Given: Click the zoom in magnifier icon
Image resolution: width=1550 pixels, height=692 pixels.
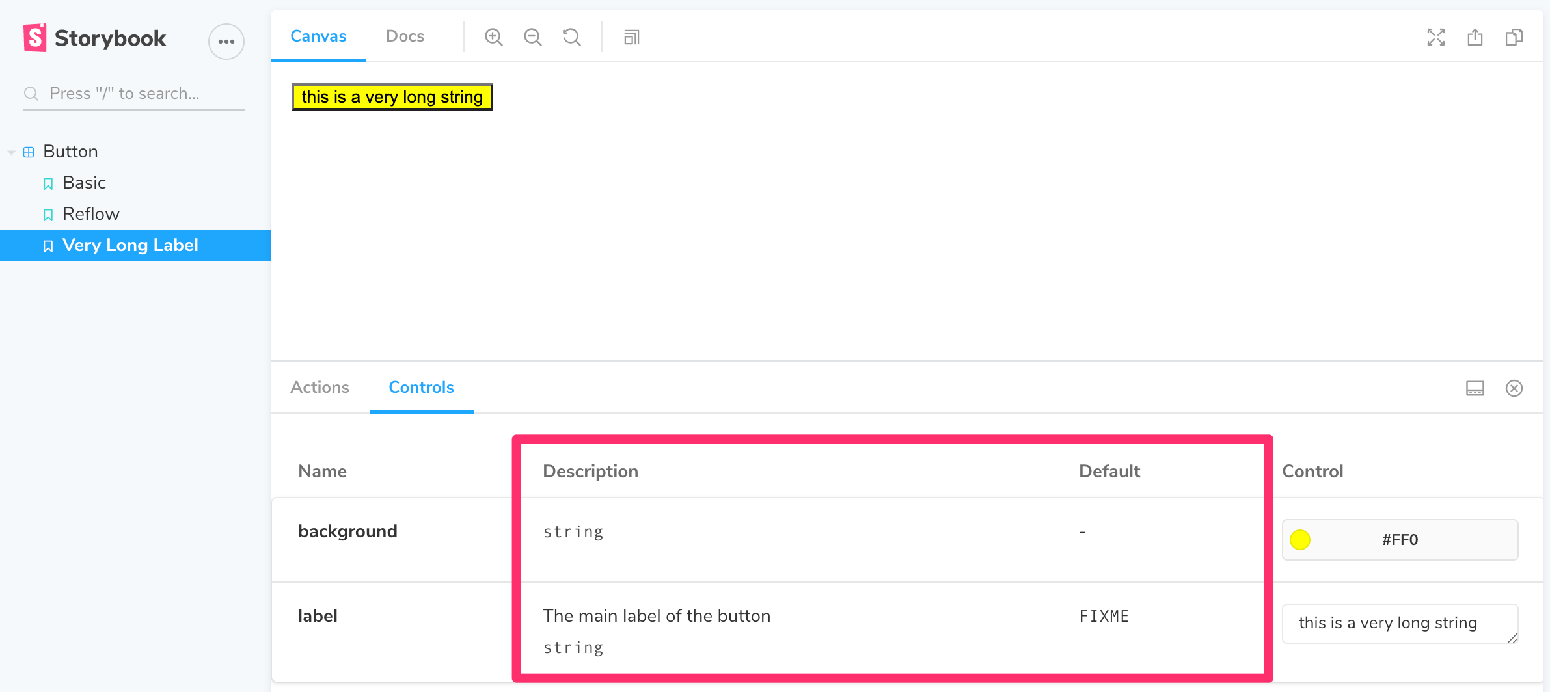Looking at the screenshot, I should pyautogui.click(x=493, y=37).
